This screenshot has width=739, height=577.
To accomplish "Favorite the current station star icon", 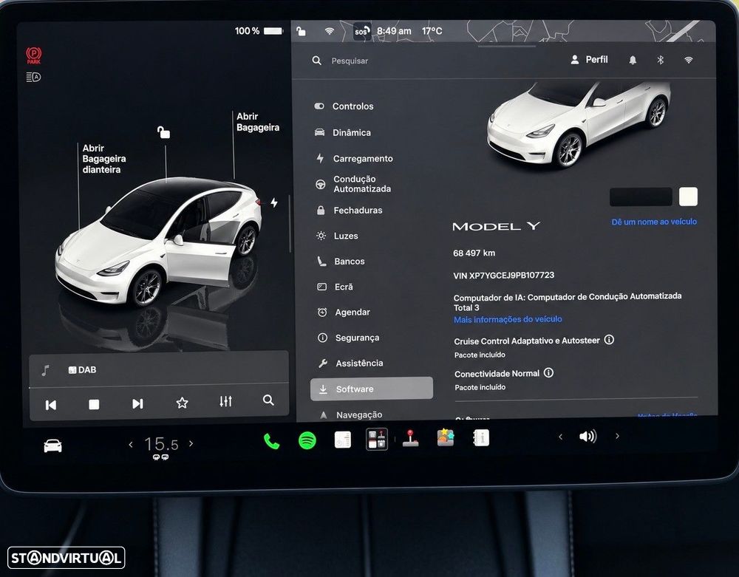I will (x=182, y=403).
